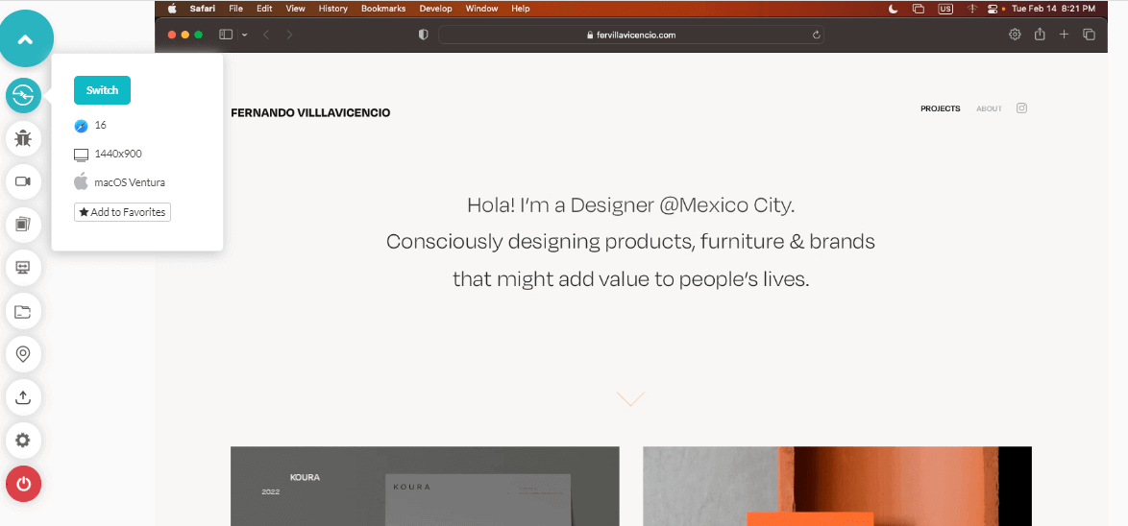Go forward in Safari
The image size is (1128, 526).
(x=289, y=35)
